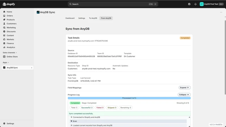
Task: Click the Task Type value FromAnyDB
Action: tap(73, 81)
